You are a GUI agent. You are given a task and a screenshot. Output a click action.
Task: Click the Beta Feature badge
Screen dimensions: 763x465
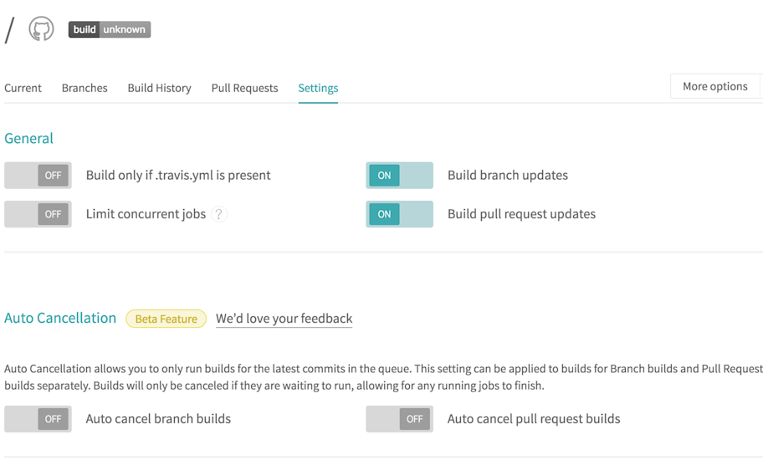166,319
